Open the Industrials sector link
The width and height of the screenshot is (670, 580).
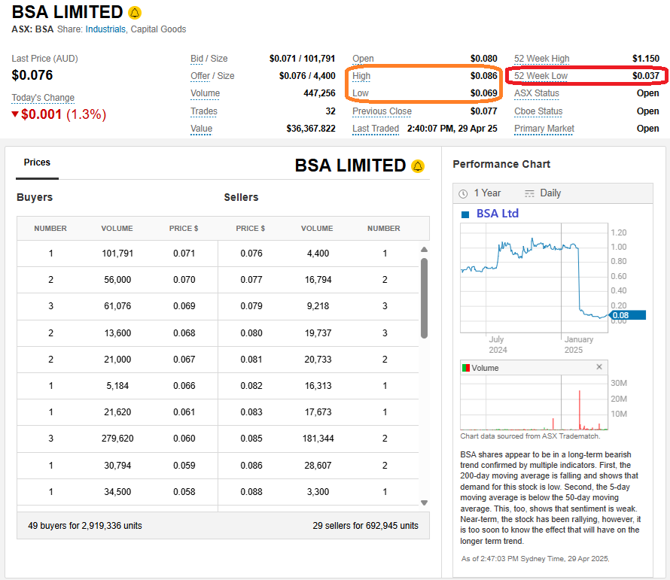105,29
